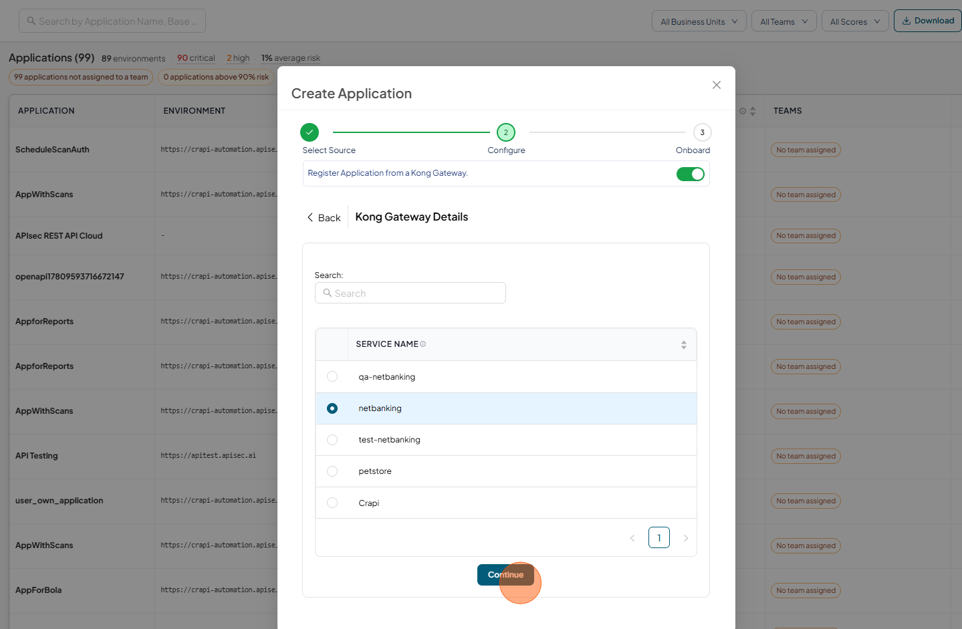The width and height of the screenshot is (962, 629).
Task: Click the Service Name info icon
Action: click(x=423, y=344)
